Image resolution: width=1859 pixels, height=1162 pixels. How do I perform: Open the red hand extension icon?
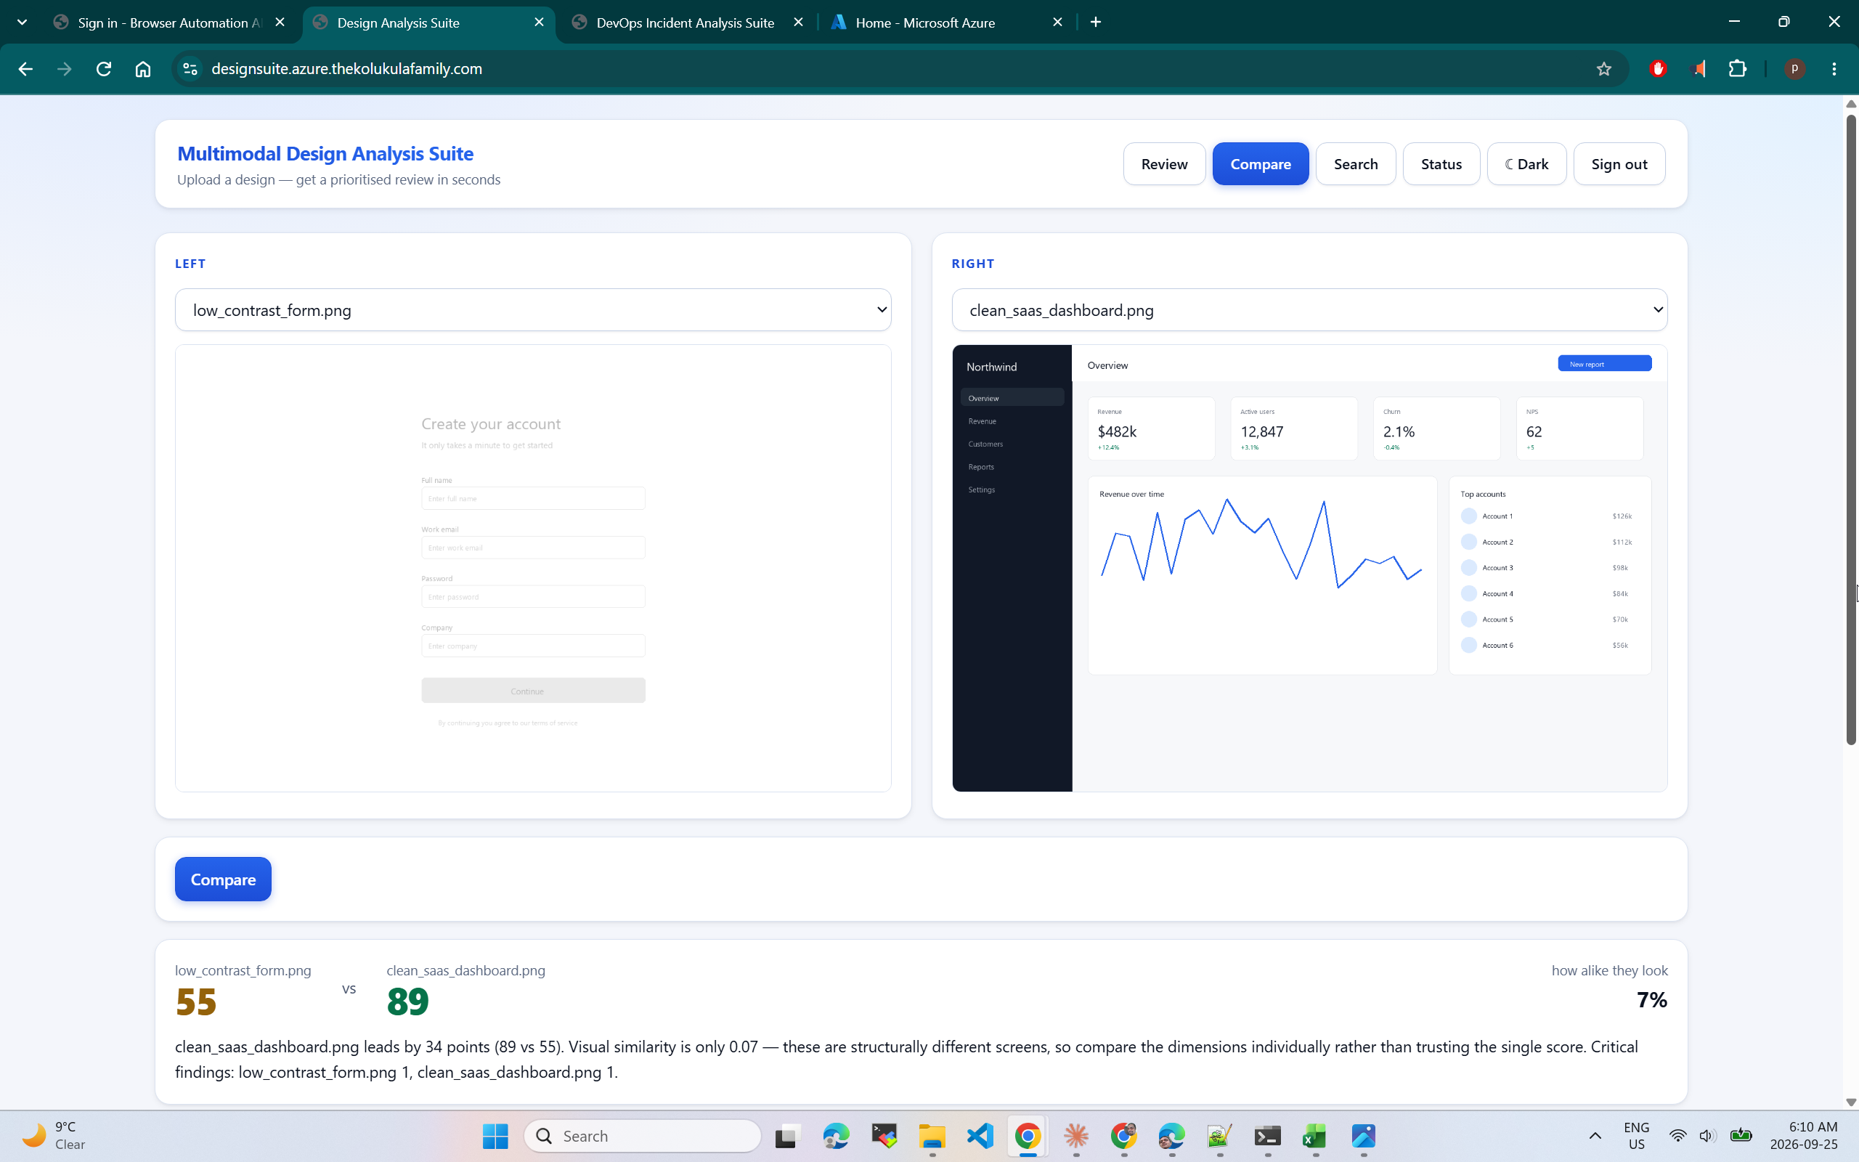(x=1658, y=69)
